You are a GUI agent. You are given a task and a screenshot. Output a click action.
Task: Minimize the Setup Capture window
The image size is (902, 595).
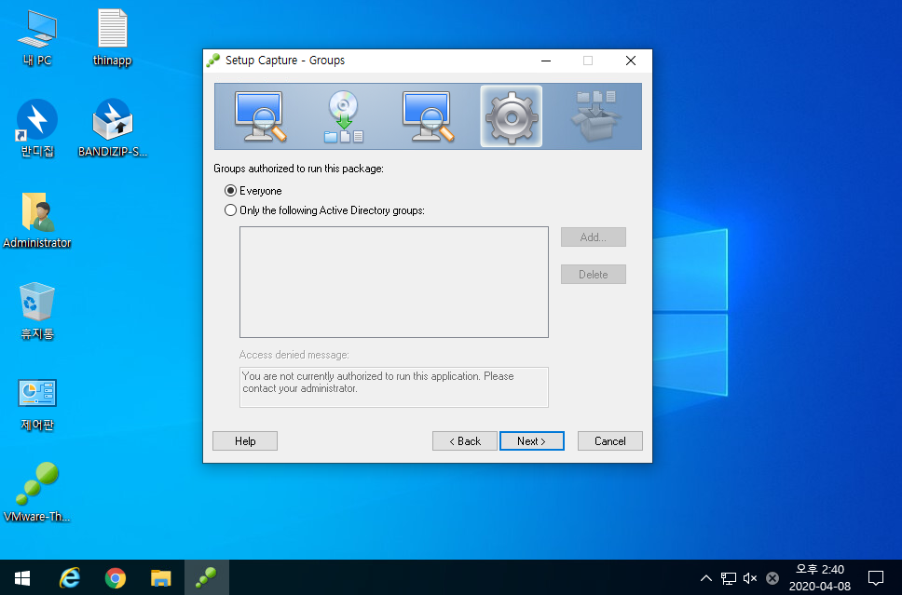[x=546, y=61]
